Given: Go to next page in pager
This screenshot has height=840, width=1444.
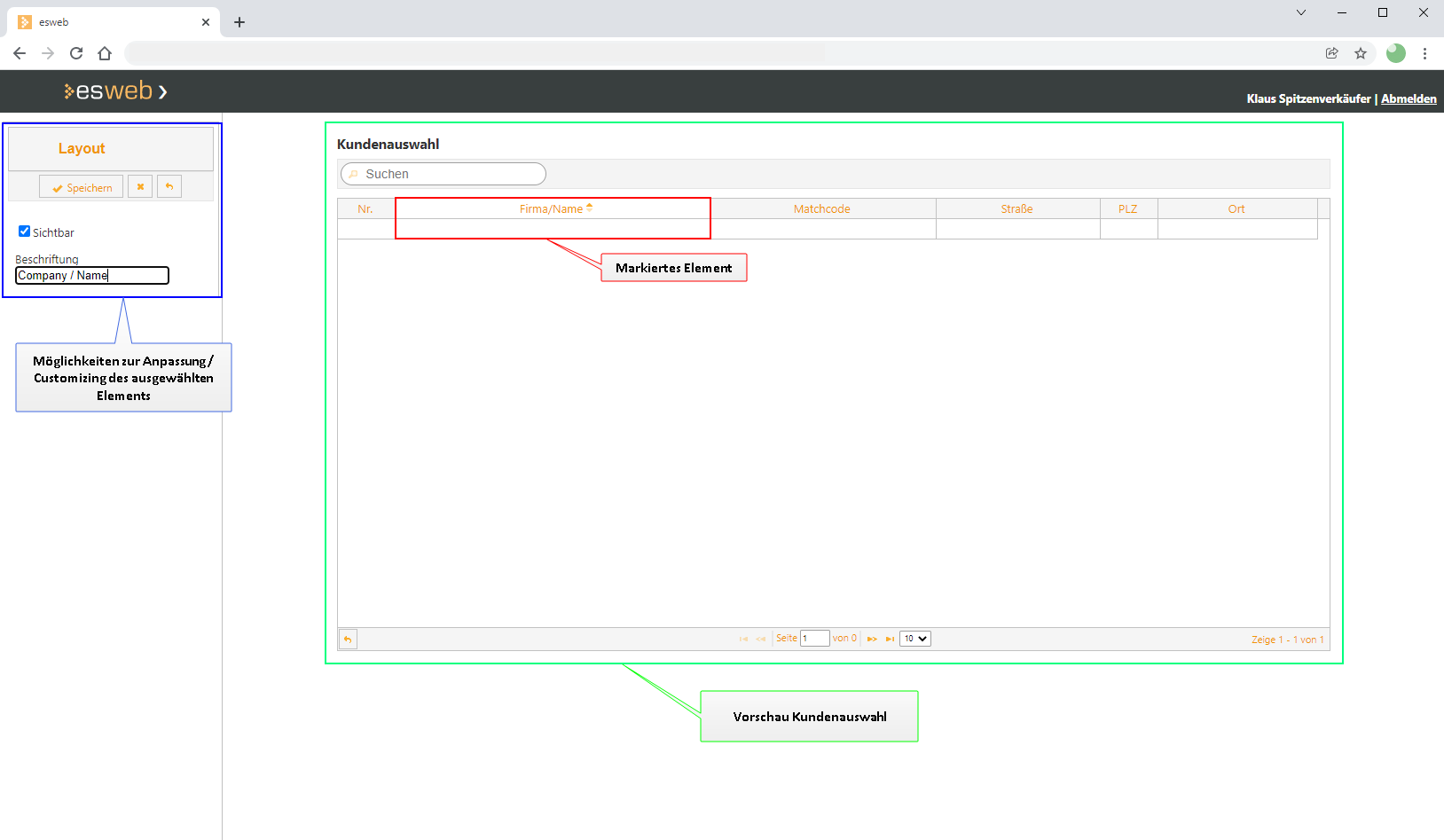Looking at the screenshot, I should (872, 640).
